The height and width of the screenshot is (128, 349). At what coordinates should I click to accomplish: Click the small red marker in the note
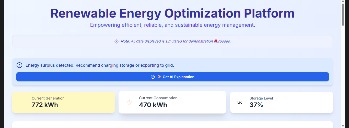click(216, 41)
